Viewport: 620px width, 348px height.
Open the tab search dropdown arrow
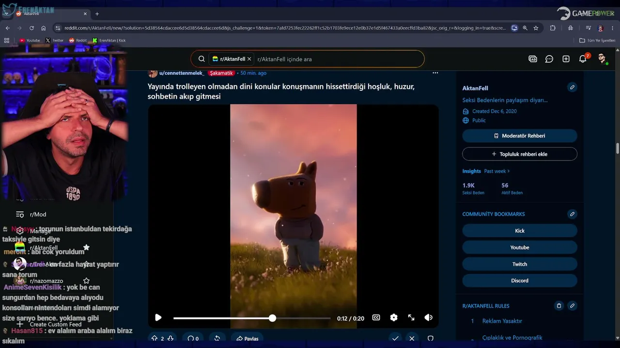(x=6, y=14)
